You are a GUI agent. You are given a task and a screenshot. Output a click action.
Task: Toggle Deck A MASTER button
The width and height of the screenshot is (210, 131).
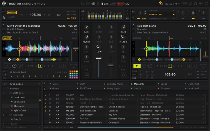pyautogui.click(x=7, y=38)
